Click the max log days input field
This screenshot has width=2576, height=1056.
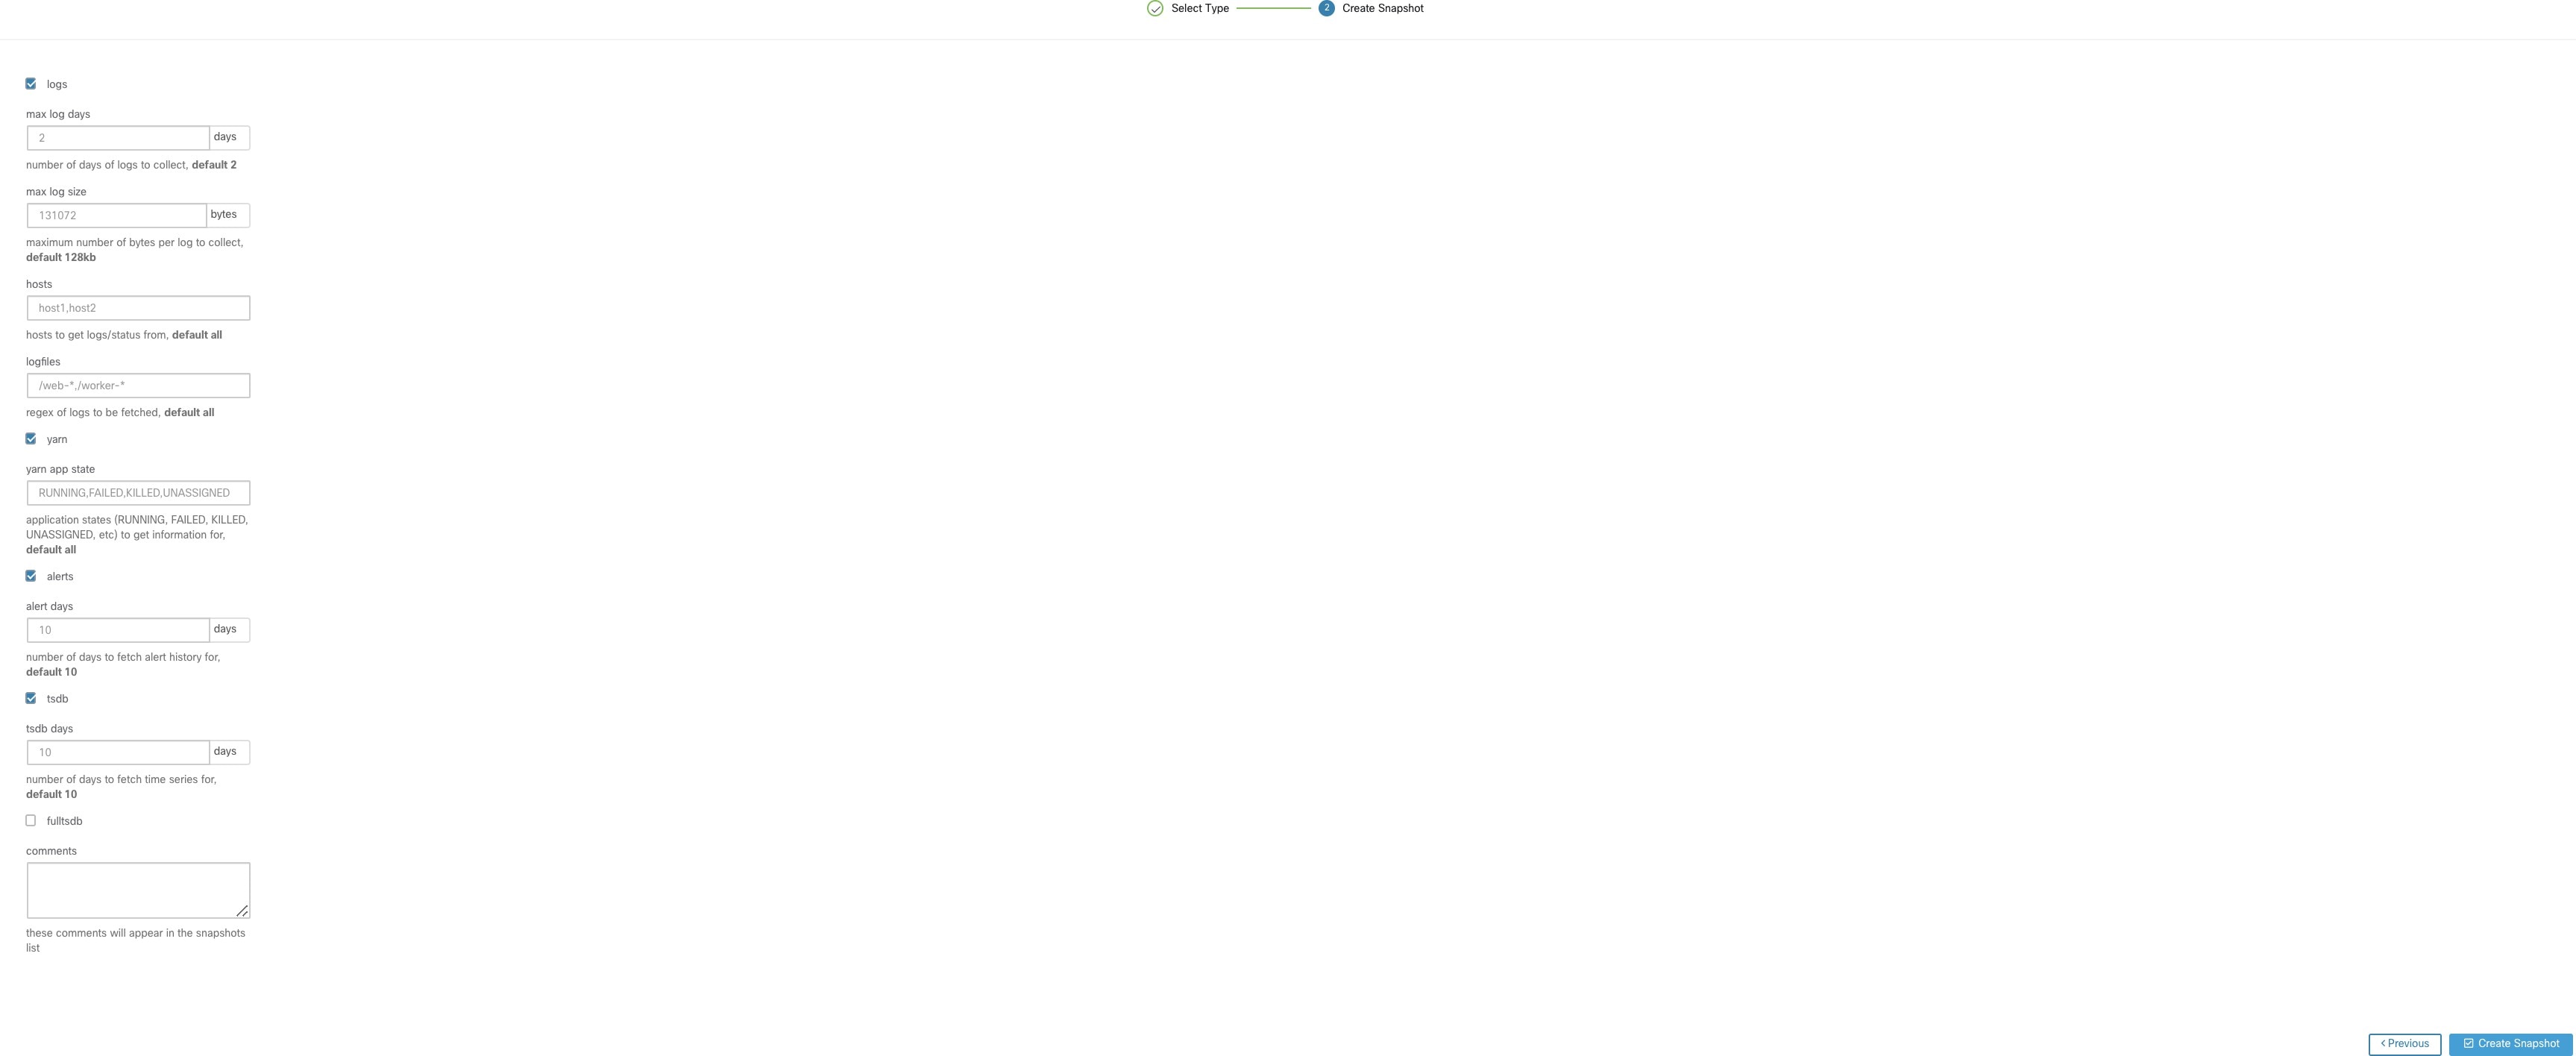tap(116, 138)
